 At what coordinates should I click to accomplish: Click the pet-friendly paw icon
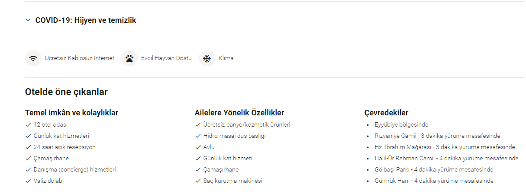[129, 58]
